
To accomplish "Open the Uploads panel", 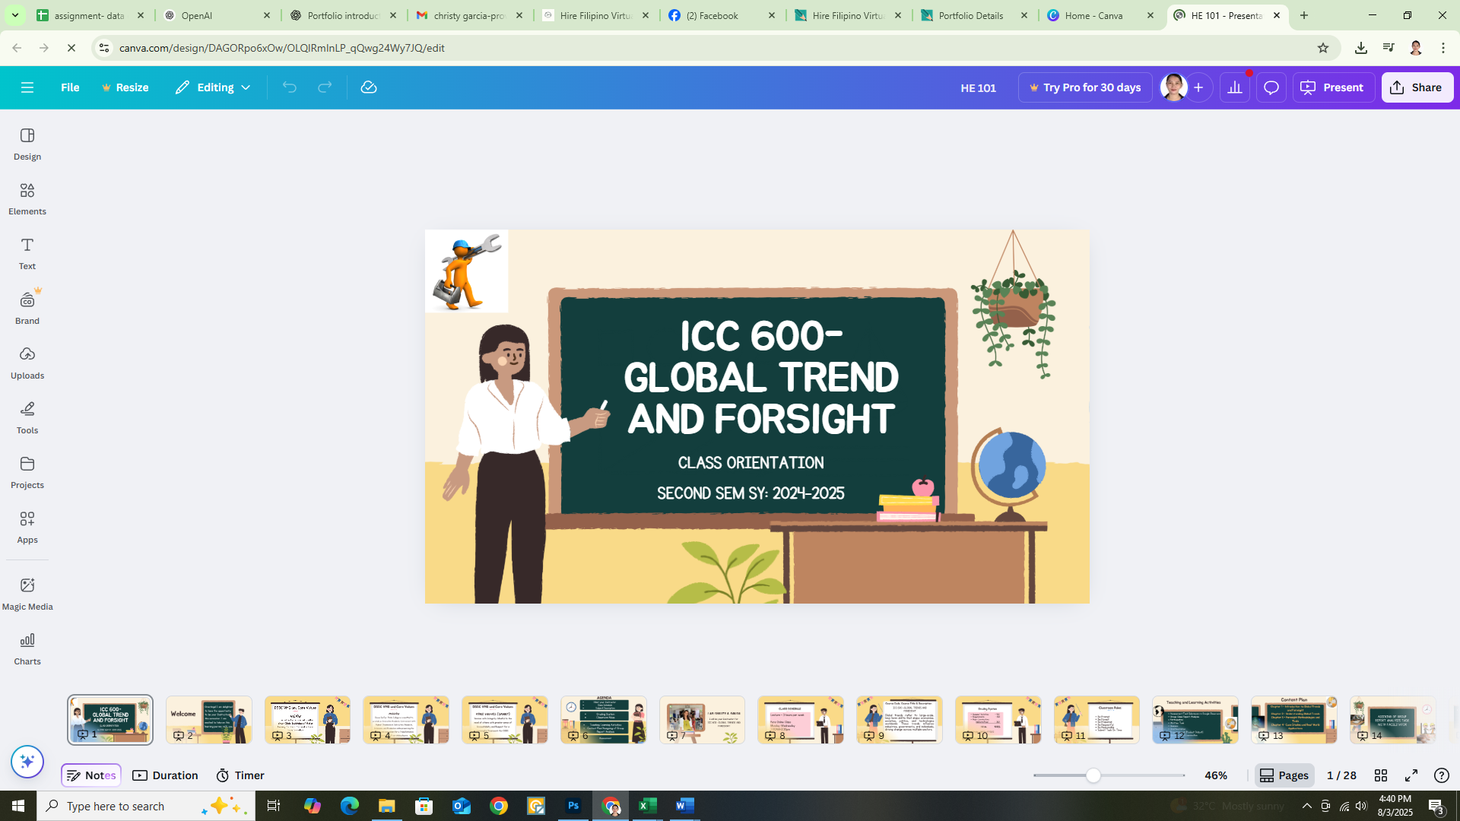I will 27,363.
